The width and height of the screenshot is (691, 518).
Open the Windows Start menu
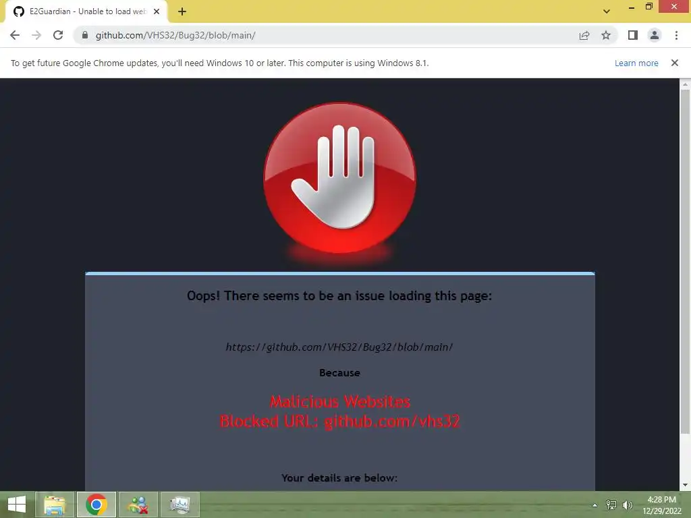pyautogui.click(x=17, y=505)
